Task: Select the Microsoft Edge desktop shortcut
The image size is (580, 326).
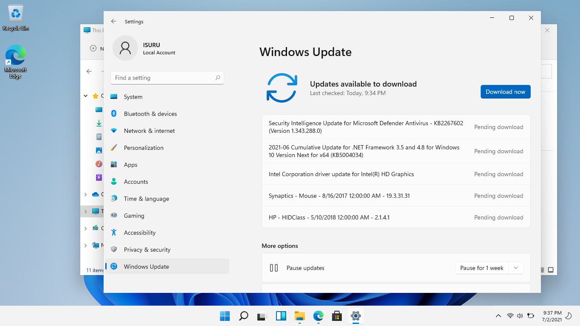Action: (x=16, y=62)
